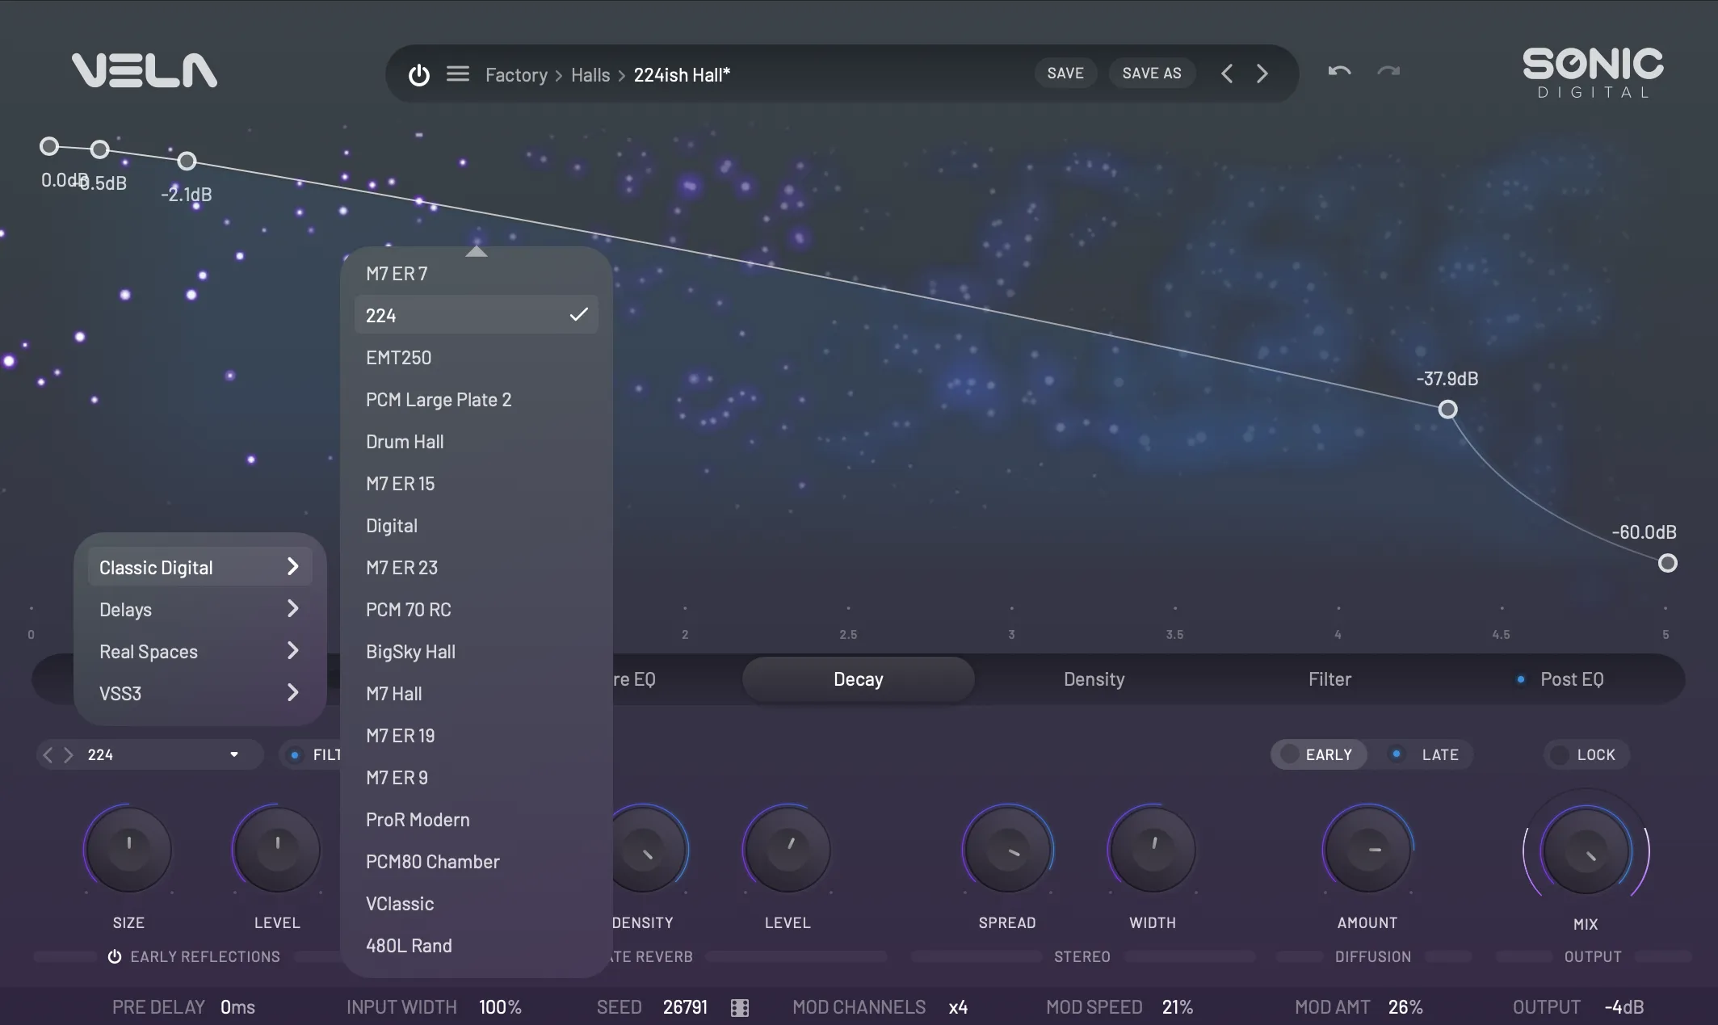Image resolution: width=1718 pixels, height=1025 pixels.
Task: Click the SEED 26791 value
Action: 685,1007
